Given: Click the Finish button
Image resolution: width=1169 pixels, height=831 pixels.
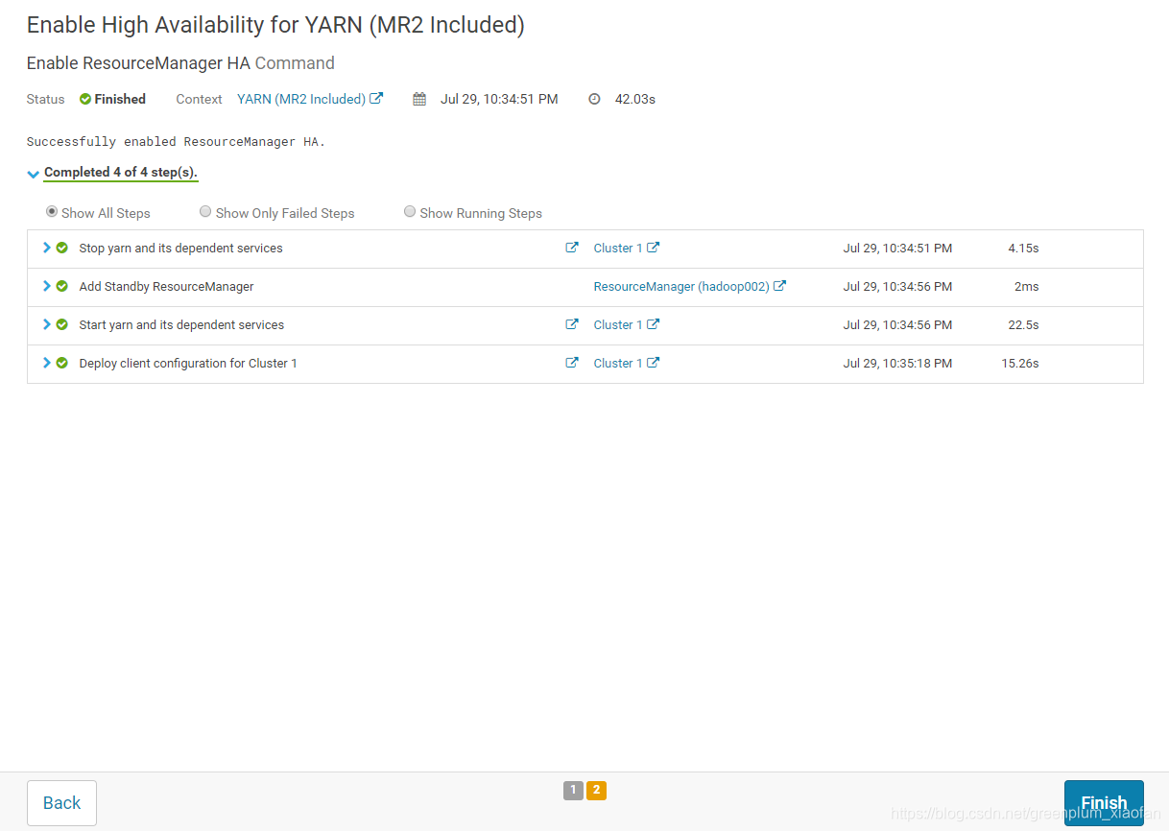Looking at the screenshot, I should tap(1104, 803).
